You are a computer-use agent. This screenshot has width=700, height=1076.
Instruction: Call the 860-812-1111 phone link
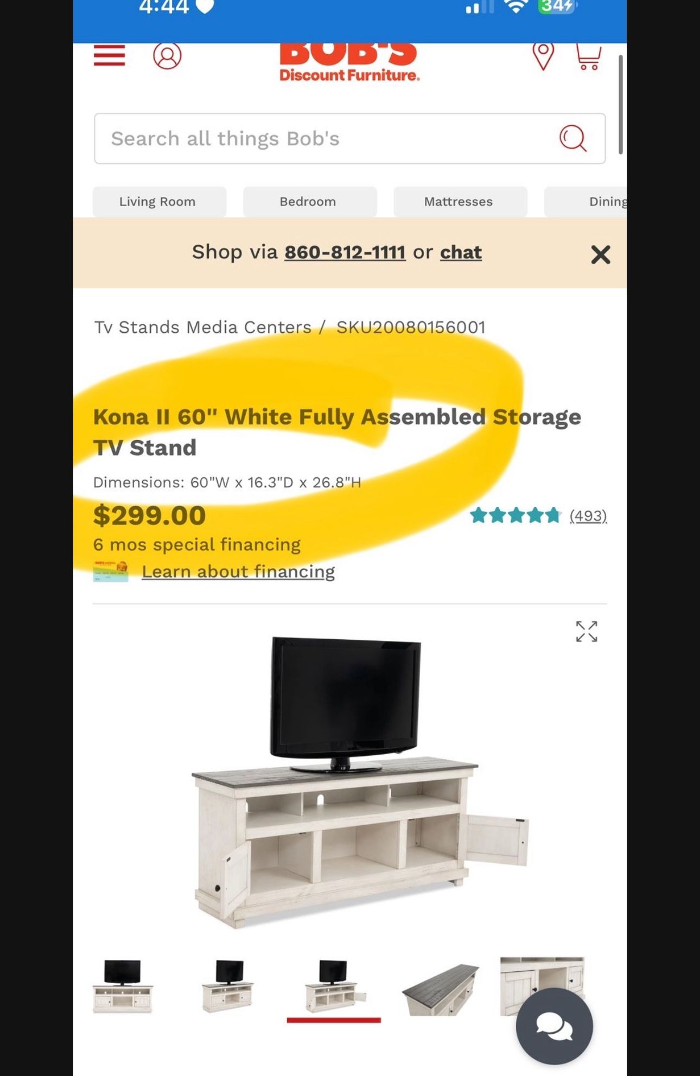[345, 252]
